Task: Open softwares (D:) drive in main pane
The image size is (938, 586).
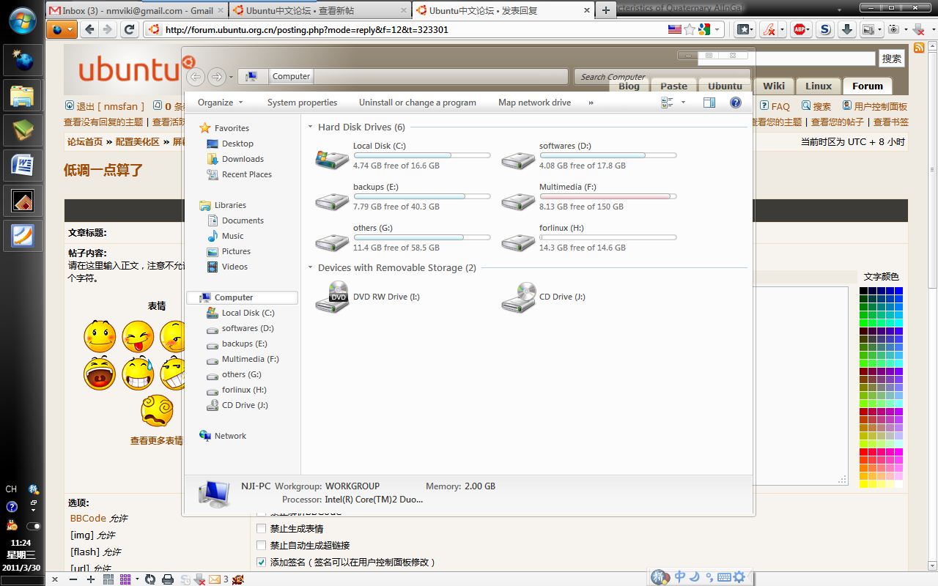Action: (x=518, y=159)
